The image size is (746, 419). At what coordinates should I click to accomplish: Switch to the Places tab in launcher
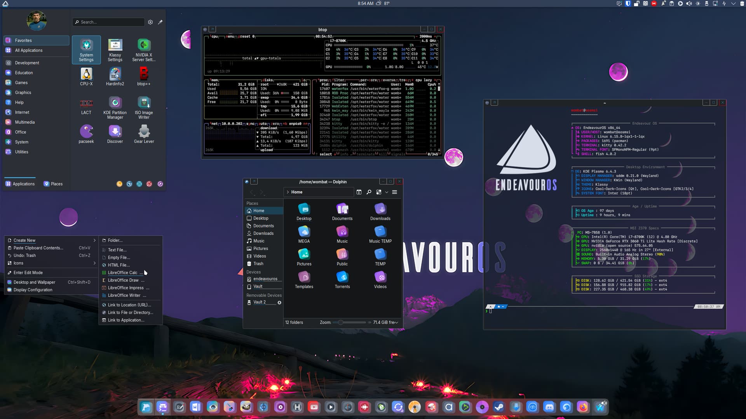pyautogui.click(x=53, y=184)
